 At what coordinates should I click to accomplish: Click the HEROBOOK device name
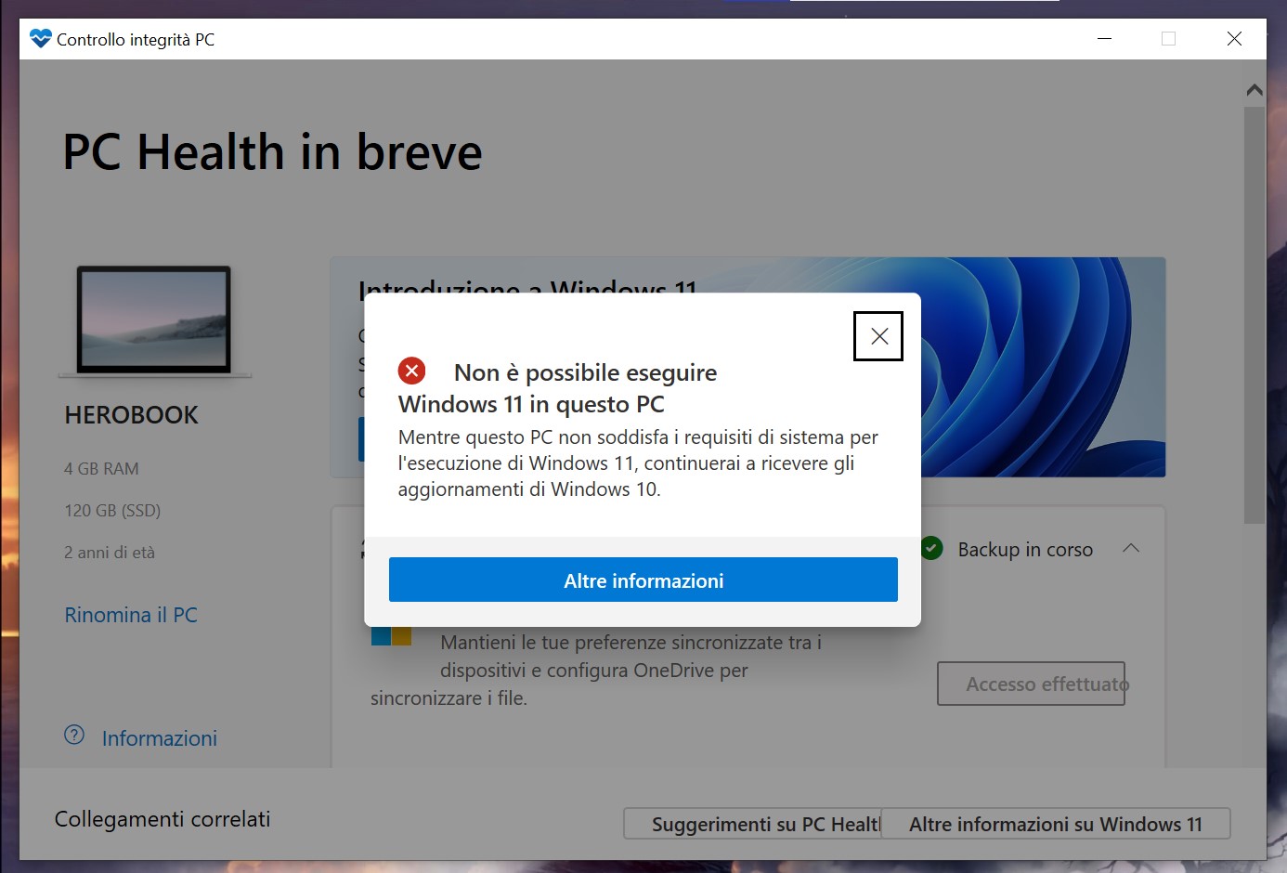[x=132, y=415]
